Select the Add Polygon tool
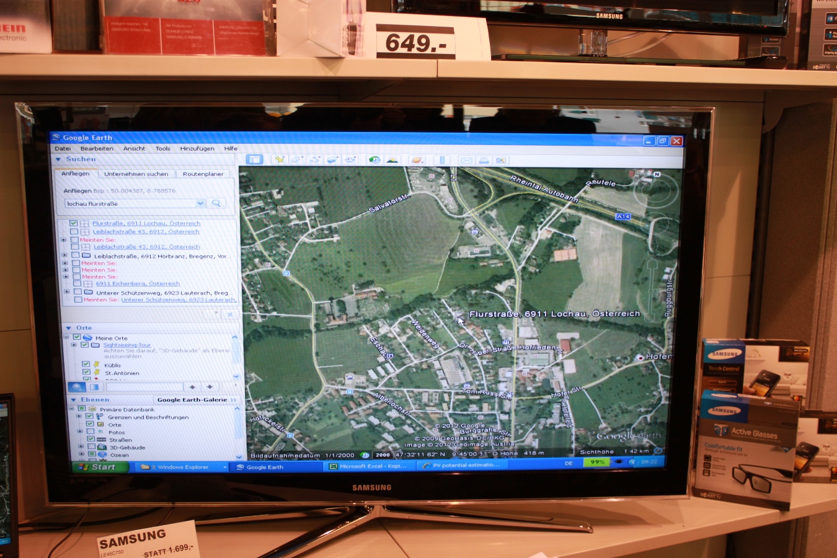This screenshot has height=558, width=837. coord(296,160)
